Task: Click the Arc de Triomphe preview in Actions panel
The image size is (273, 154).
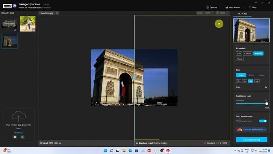Action: (251, 30)
